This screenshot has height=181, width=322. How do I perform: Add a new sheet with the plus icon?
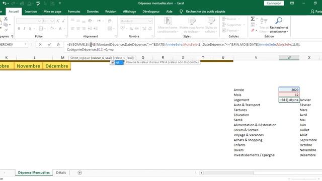[79, 173]
